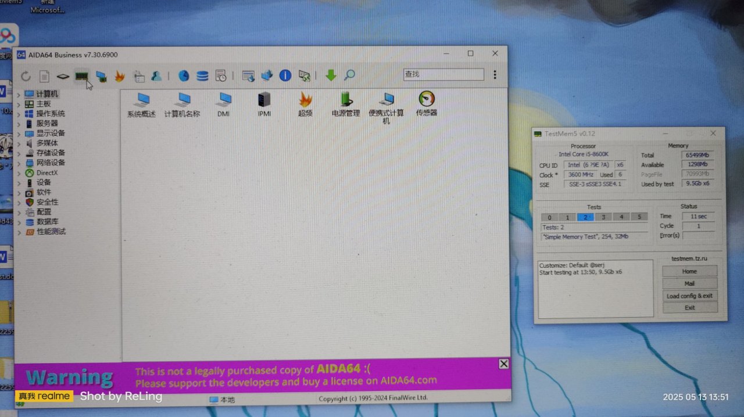744x417 pixels.
Task: Click the Total memory value 65499Mb
Action: [x=697, y=155]
